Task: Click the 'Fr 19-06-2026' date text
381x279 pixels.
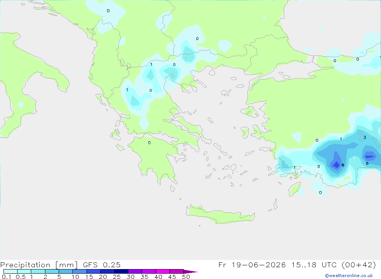Action: pyautogui.click(x=252, y=265)
